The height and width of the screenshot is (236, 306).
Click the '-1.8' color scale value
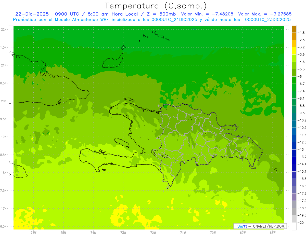[301, 33]
